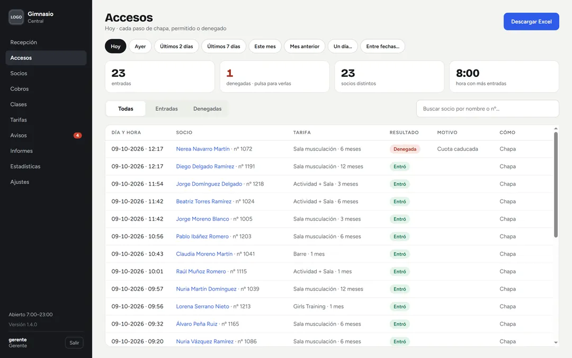Filter by Este mes
The width and height of the screenshot is (572, 358).
265,46
